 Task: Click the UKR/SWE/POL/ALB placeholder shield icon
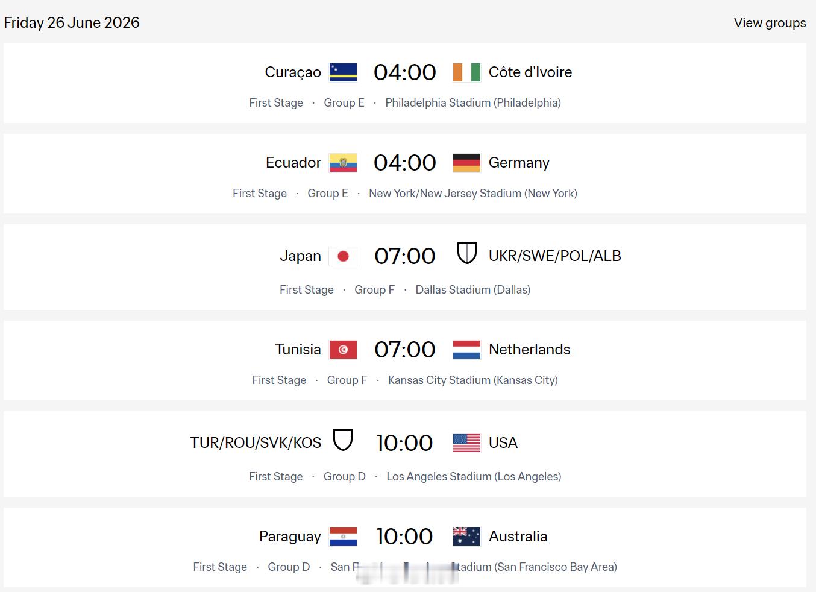(x=466, y=253)
